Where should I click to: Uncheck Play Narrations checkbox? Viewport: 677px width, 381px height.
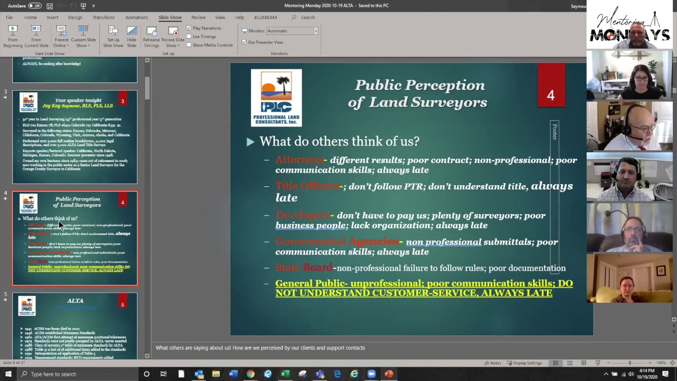(x=189, y=28)
